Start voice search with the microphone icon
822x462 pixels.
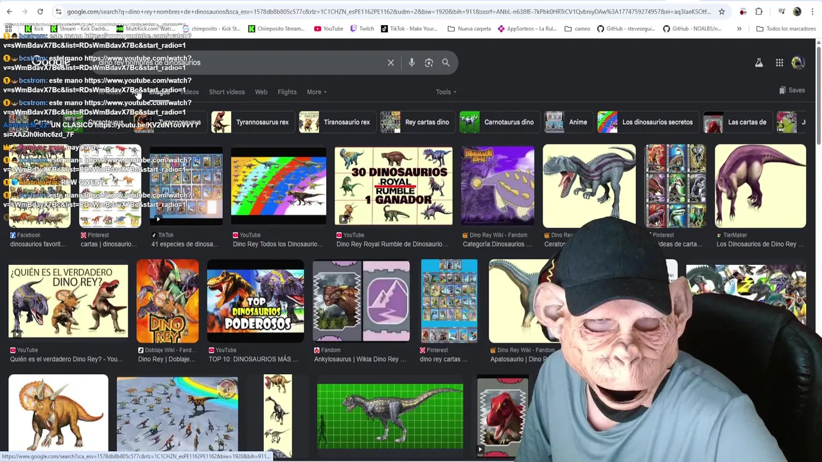pyautogui.click(x=412, y=62)
